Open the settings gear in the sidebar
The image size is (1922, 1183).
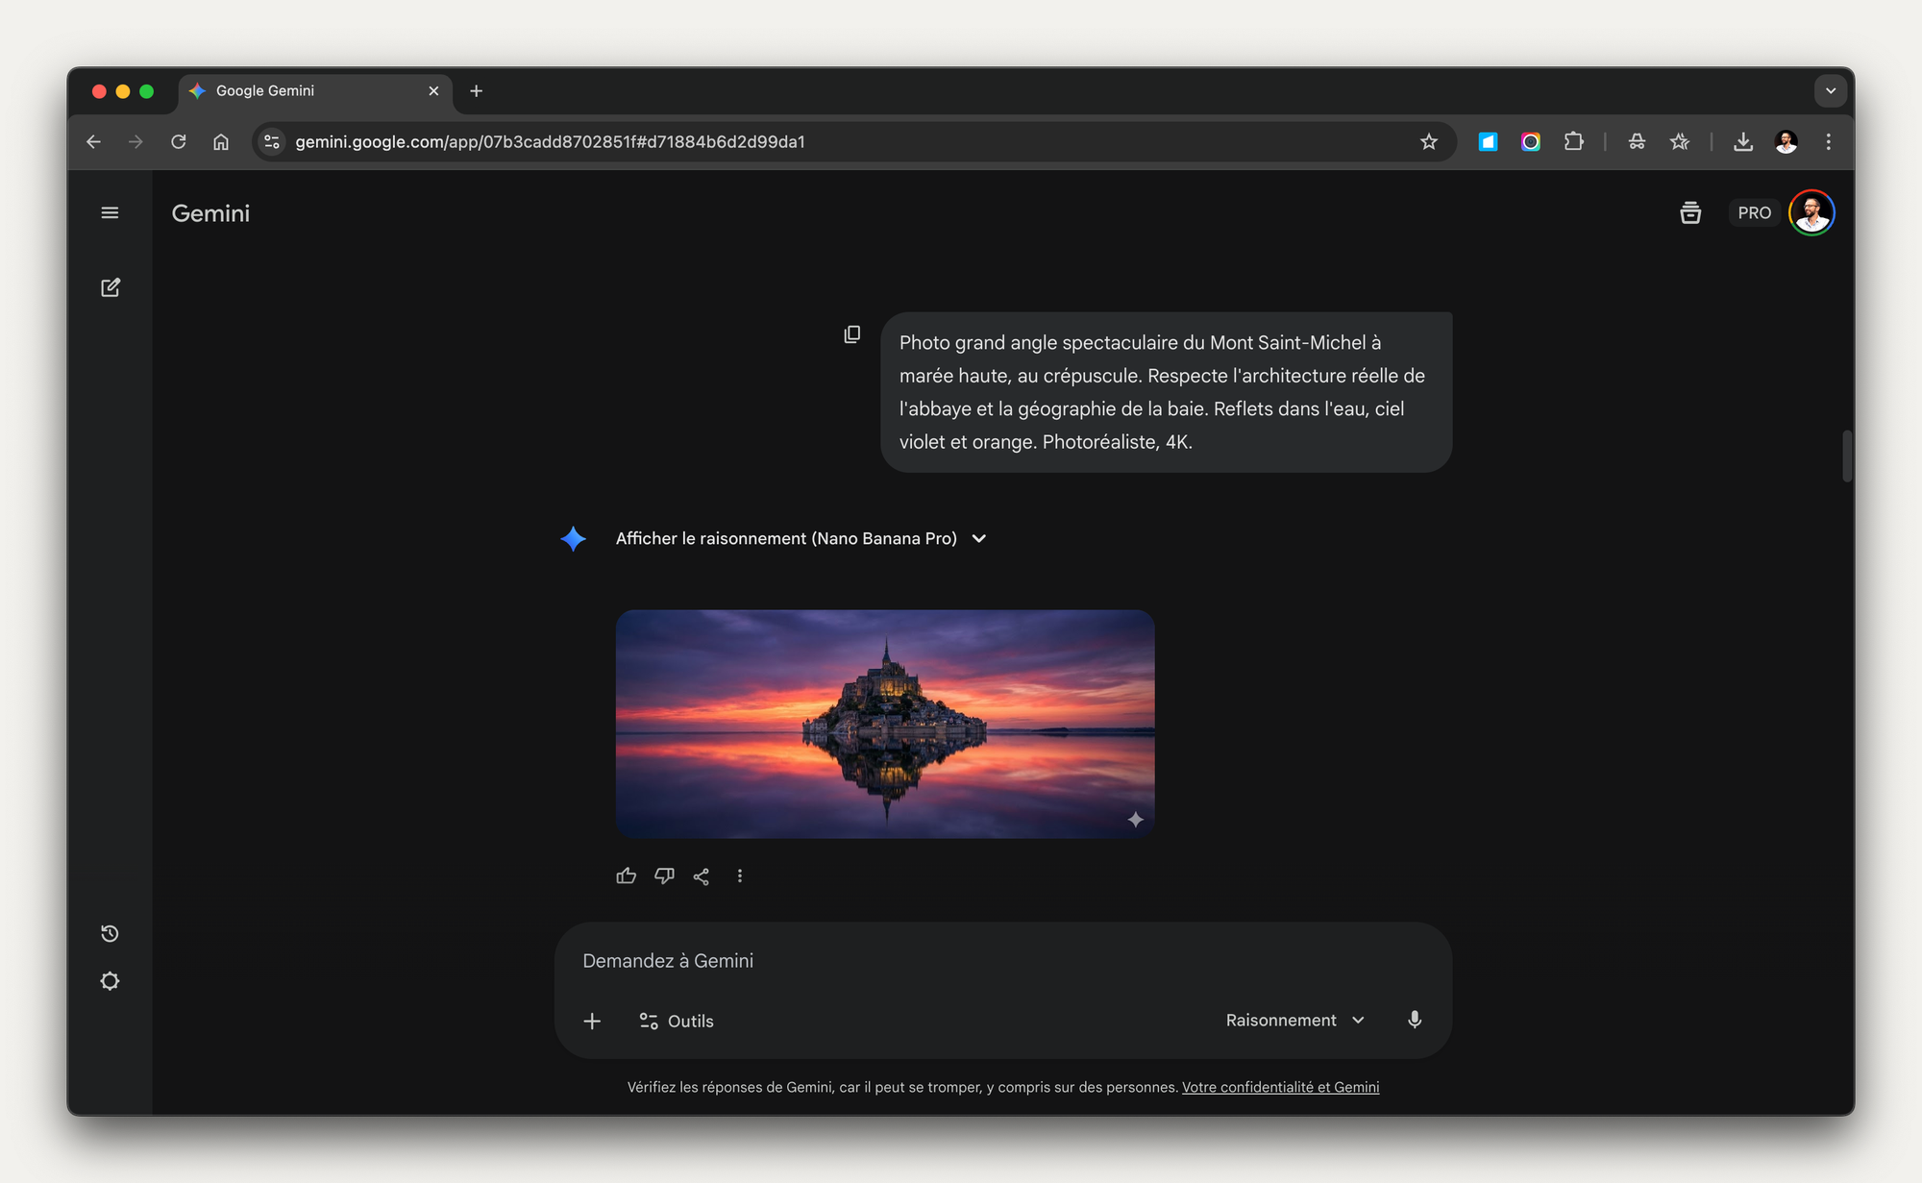(110, 981)
